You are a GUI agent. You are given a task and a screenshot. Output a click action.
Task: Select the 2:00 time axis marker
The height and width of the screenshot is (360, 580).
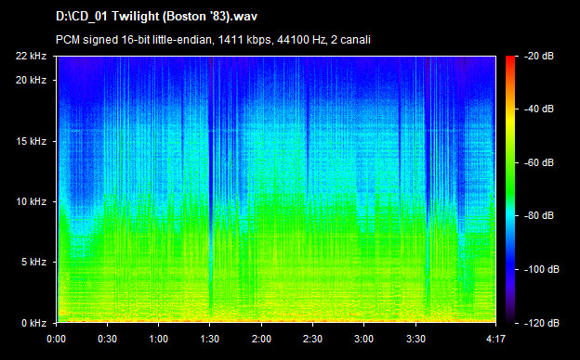(261, 339)
